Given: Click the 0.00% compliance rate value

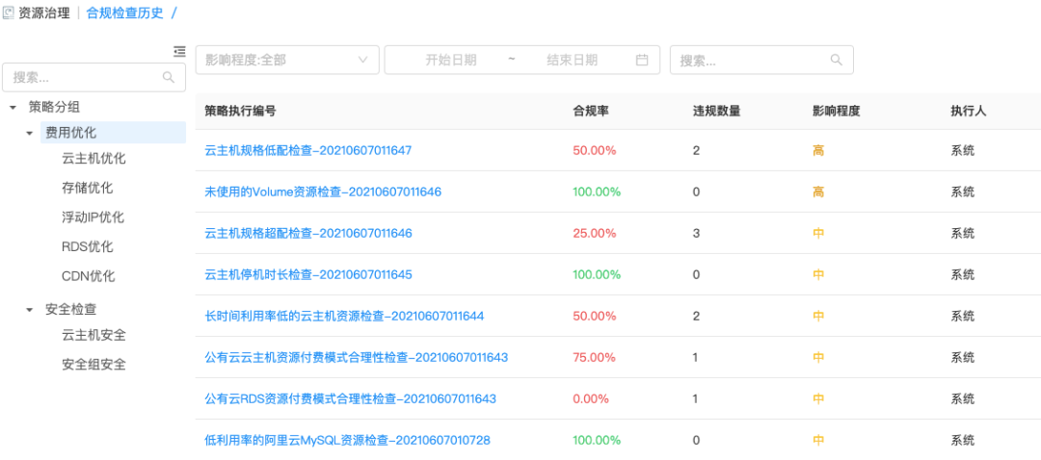Looking at the screenshot, I should 591,399.
